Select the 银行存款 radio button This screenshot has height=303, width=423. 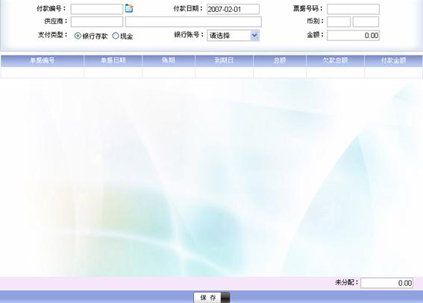pyautogui.click(x=78, y=36)
